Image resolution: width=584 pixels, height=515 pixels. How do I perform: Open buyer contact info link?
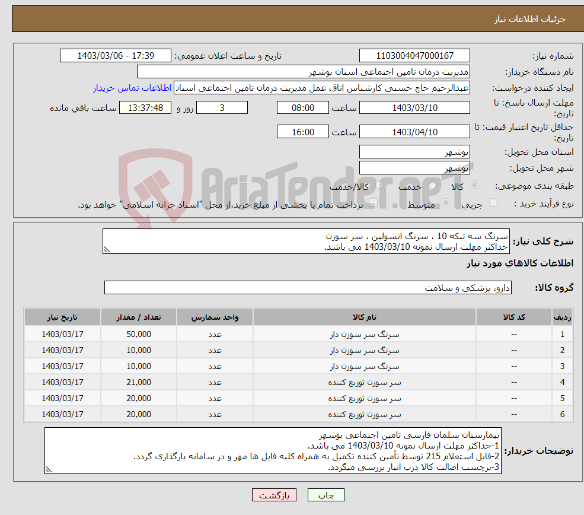point(132,88)
